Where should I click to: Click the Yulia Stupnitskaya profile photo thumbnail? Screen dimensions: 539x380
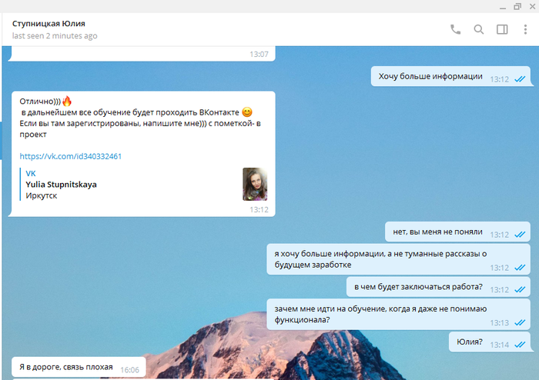[255, 184]
